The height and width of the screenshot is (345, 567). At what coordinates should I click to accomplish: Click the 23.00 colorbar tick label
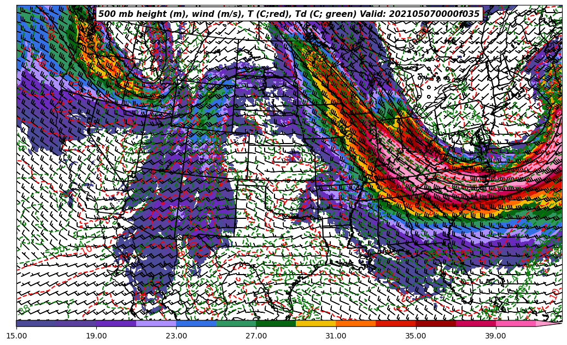177,336
